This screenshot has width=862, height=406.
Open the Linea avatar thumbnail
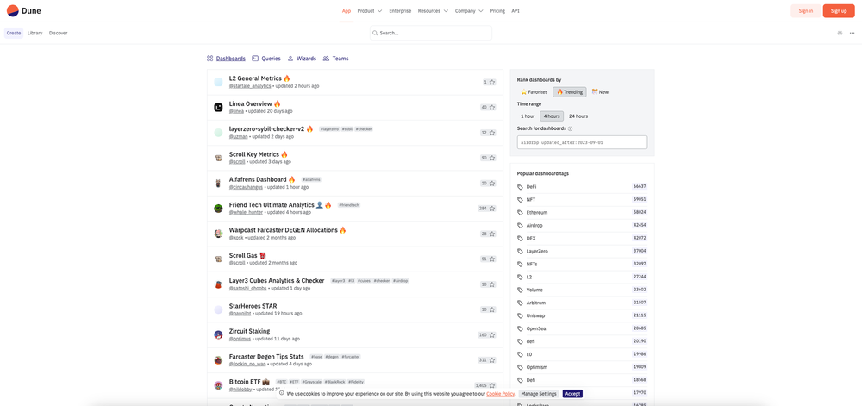[x=218, y=107]
